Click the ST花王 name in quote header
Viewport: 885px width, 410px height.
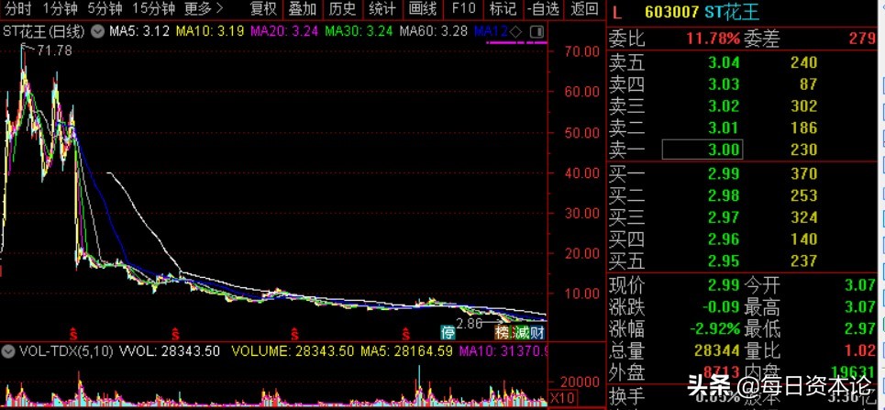coord(732,13)
